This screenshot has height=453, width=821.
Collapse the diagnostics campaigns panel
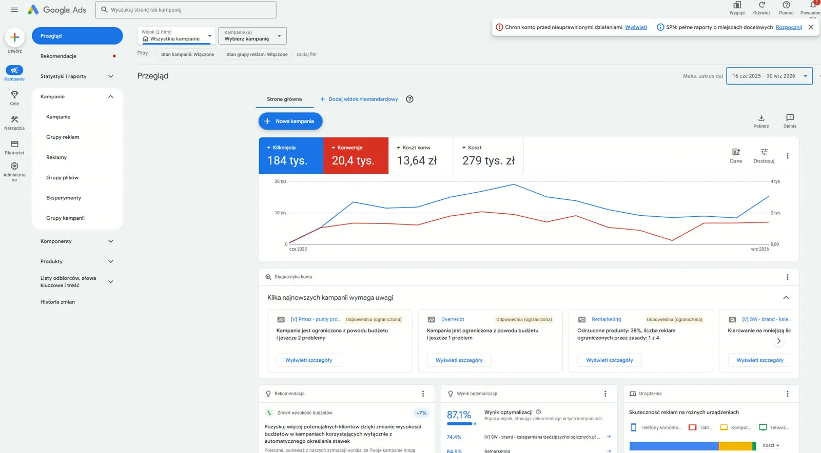click(786, 298)
